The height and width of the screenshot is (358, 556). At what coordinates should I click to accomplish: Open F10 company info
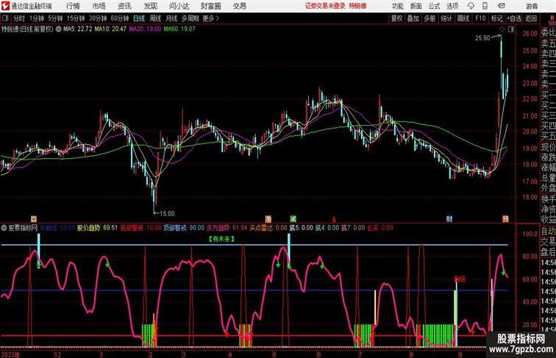click(480, 18)
